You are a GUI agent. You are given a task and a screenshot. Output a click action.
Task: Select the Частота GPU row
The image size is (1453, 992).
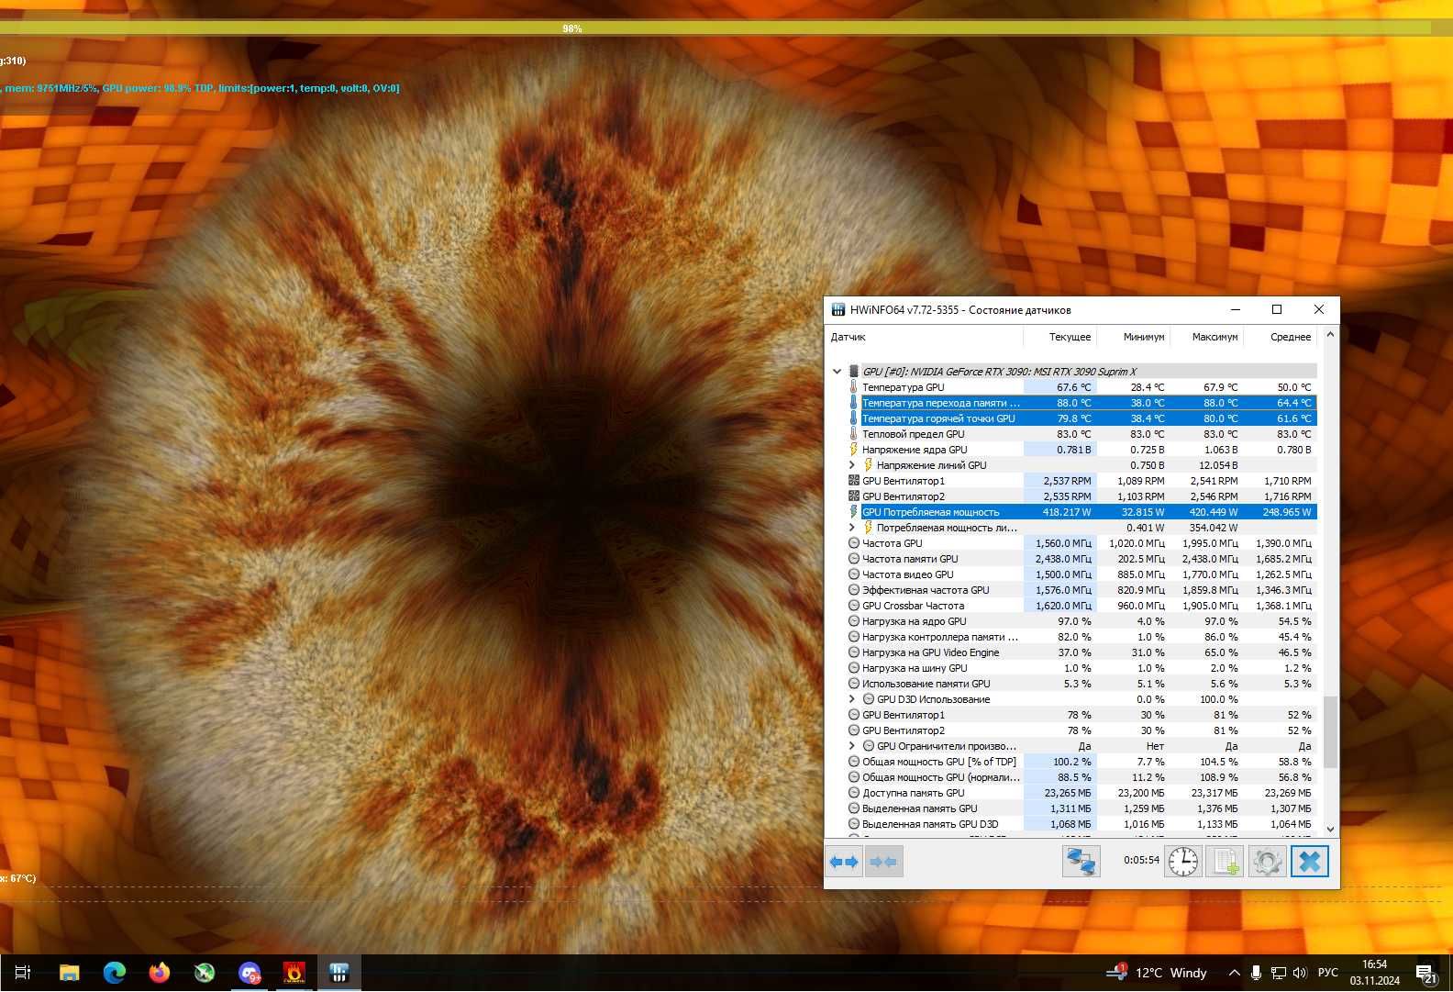(1081, 543)
